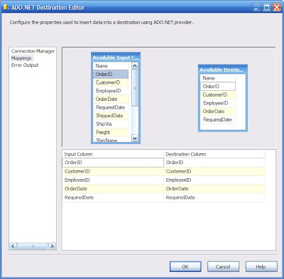
Task: Click the ADO.NET Destination Editor window icon
Action: click(6, 7)
